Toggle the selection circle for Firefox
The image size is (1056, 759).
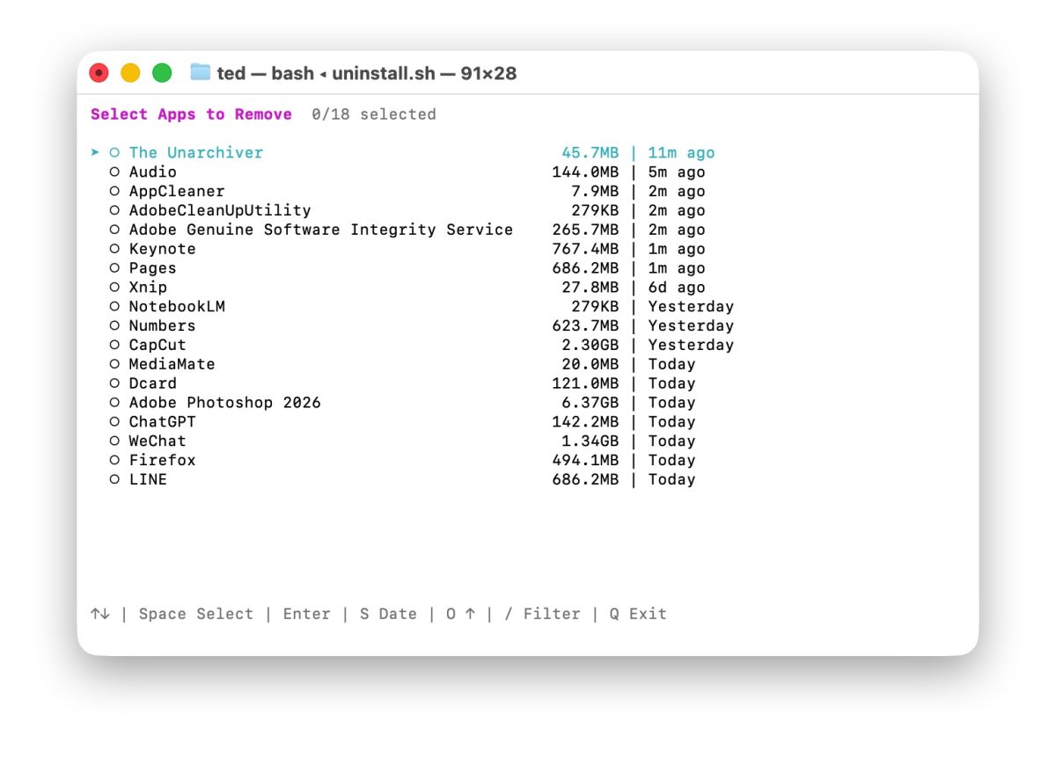tap(114, 461)
